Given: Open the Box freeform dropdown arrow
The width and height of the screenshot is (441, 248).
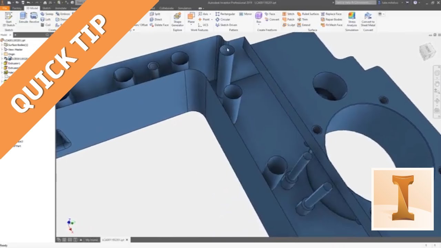Looking at the screenshot, I should [x=259, y=25].
